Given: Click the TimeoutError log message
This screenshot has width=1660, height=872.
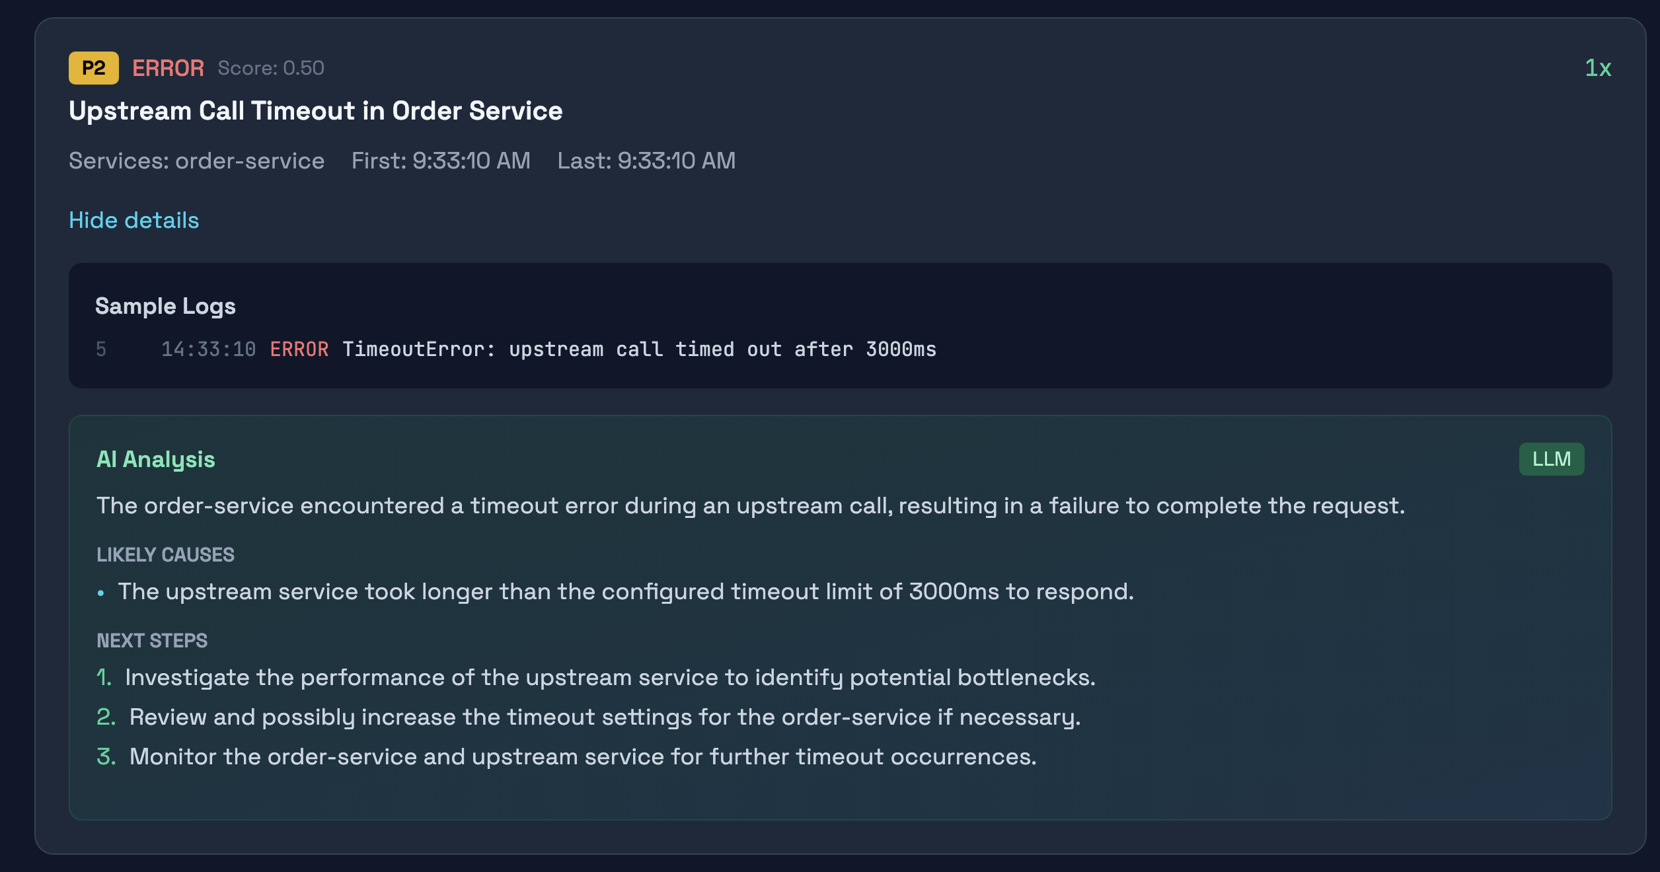Looking at the screenshot, I should [638, 349].
